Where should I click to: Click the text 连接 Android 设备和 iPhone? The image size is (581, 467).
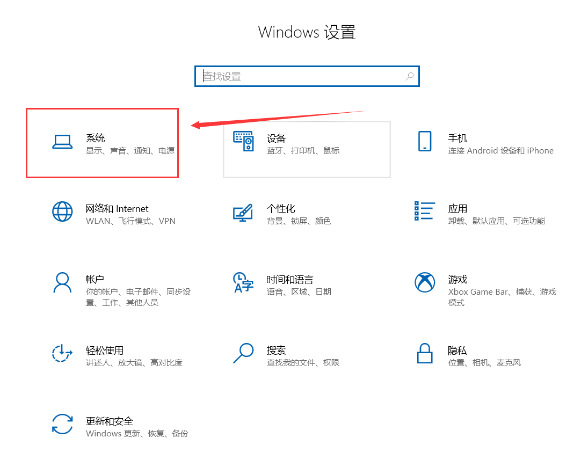point(500,151)
